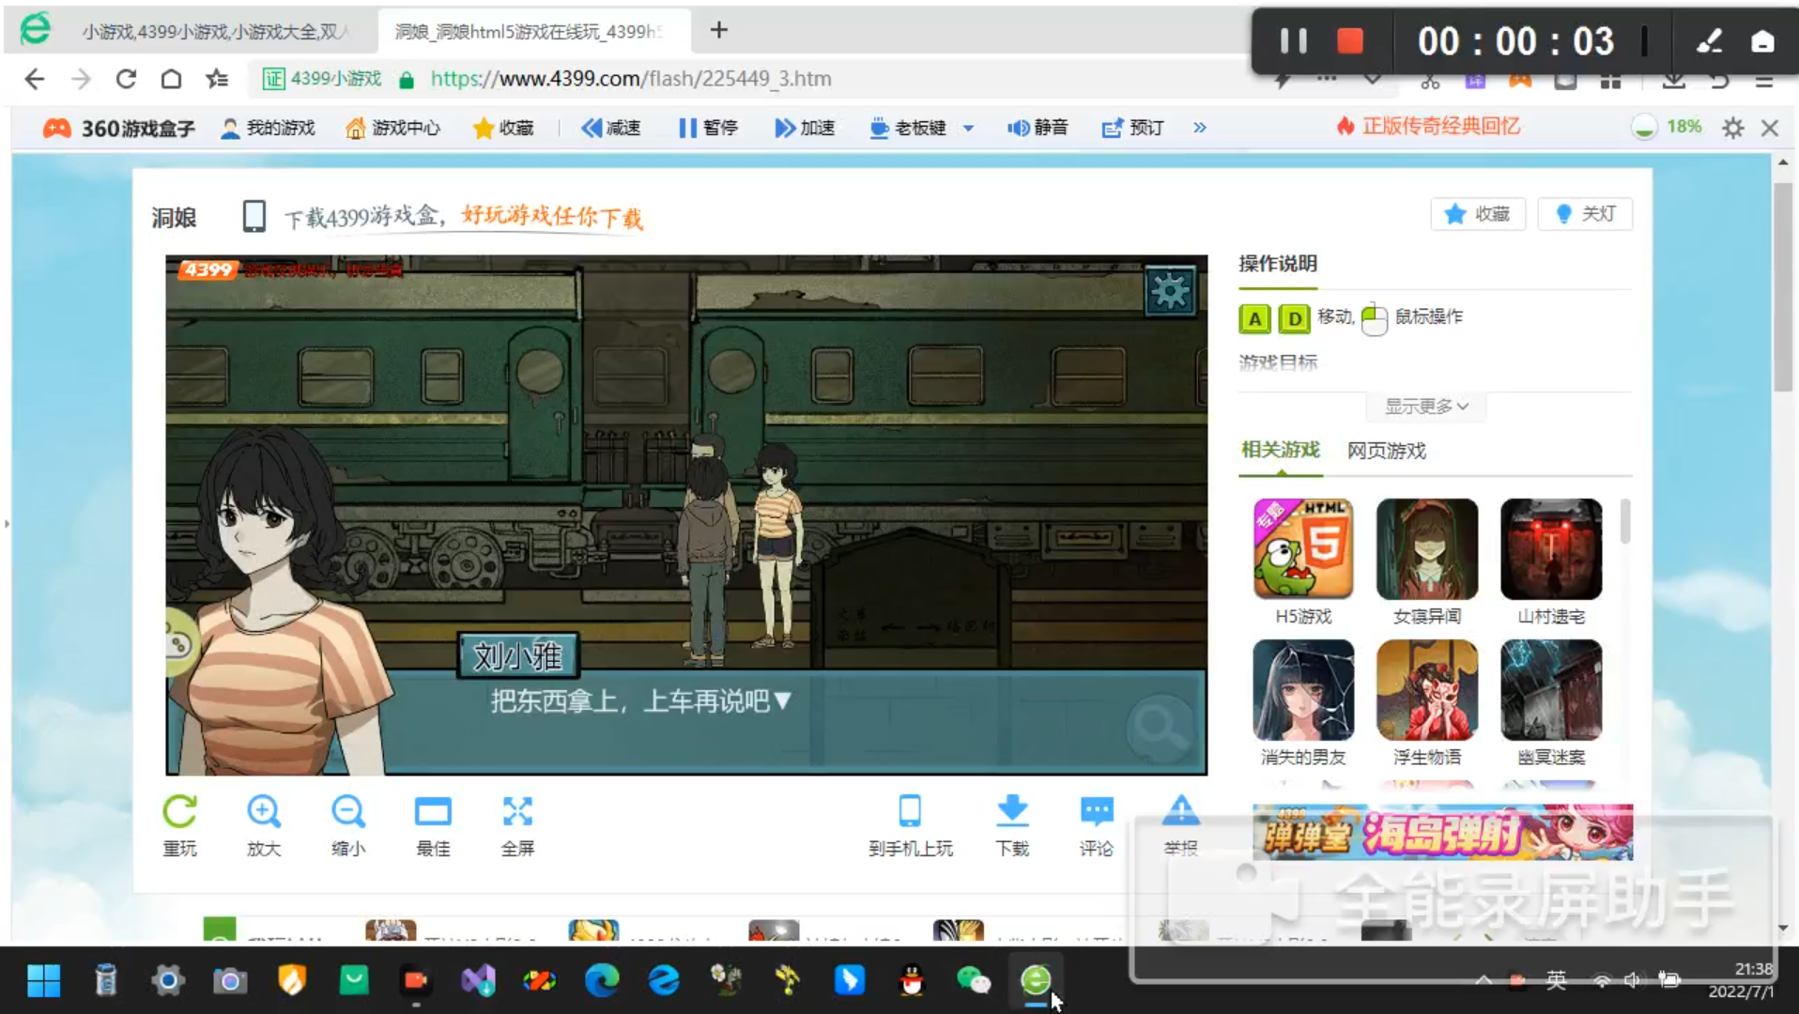The height and width of the screenshot is (1014, 1799).
Task: Toggle the 关灯 lights-off button
Action: [1585, 214]
